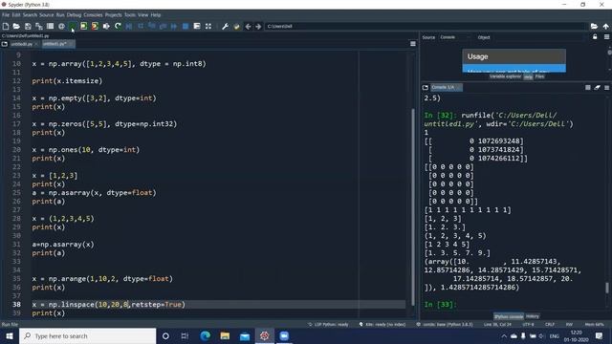The width and height of the screenshot is (612, 344).
Task: Open the Run menu
Action: pyautogui.click(x=60, y=15)
